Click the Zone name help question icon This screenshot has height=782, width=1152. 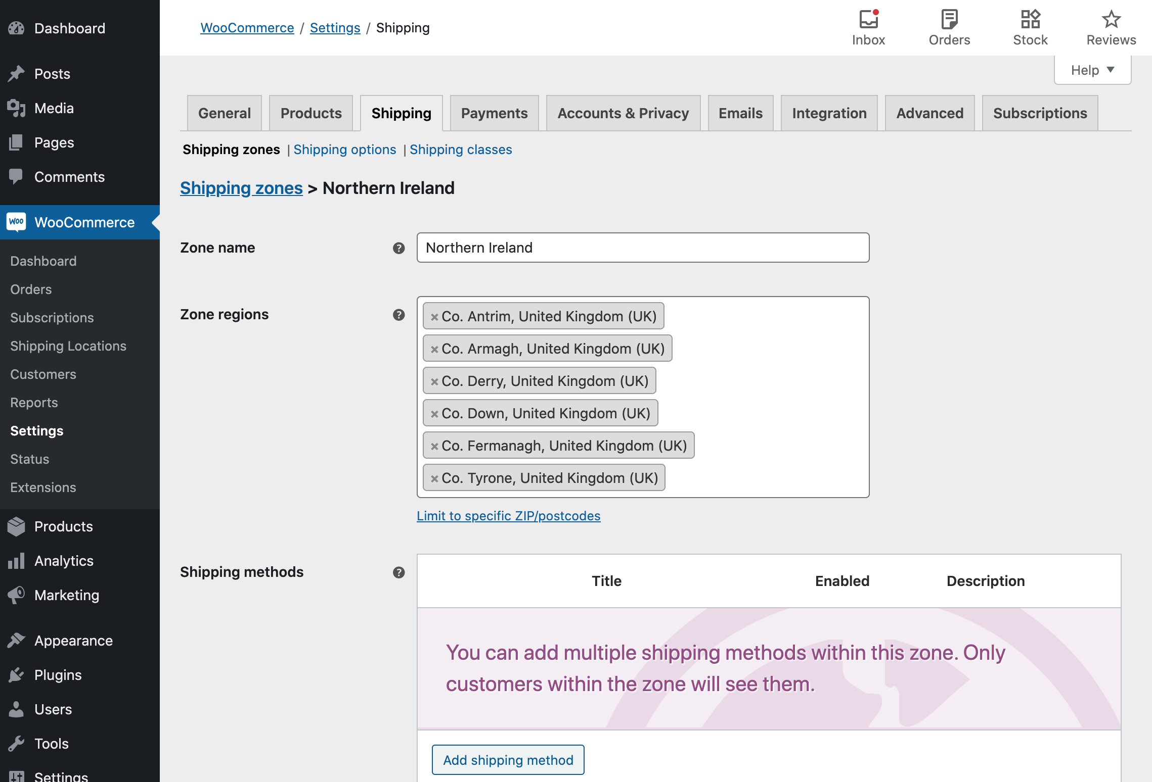(x=399, y=248)
